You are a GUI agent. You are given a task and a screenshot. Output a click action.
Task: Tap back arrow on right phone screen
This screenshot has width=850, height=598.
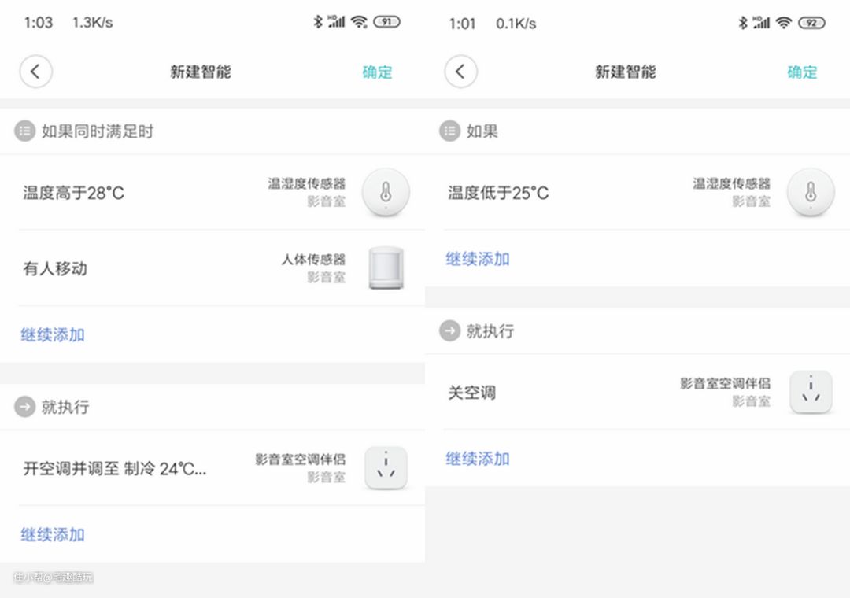pyautogui.click(x=460, y=72)
